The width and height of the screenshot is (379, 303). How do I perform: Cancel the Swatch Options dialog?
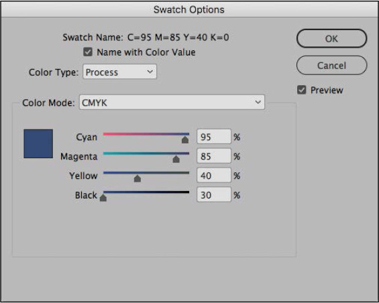(x=331, y=66)
